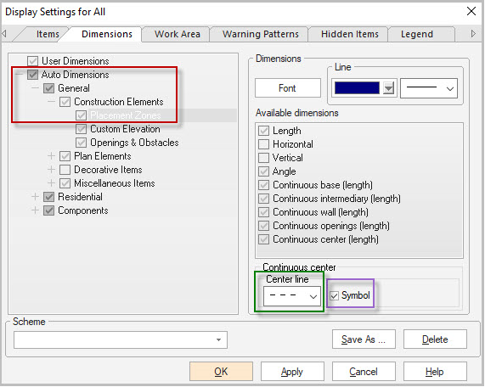Click the dark blue line color swatch
485x387 pixels.
357,88
